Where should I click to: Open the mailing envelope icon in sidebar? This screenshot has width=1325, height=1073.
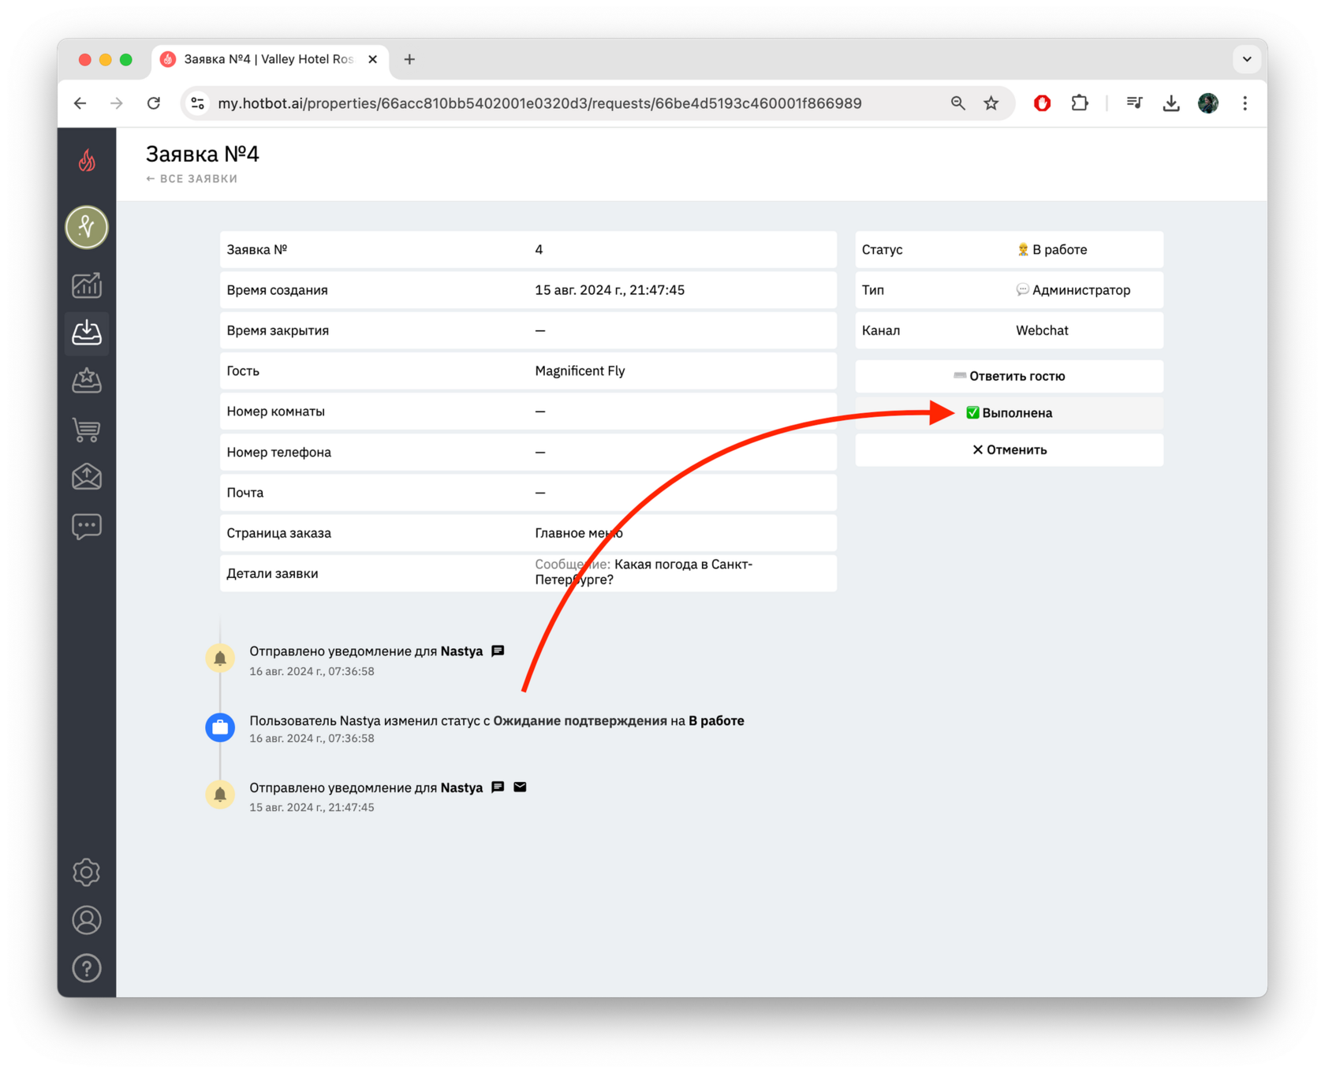coord(87,477)
